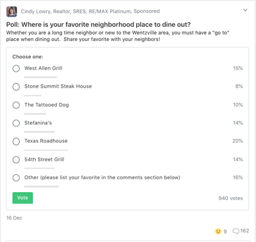This screenshot has width=256, height=242.
Task: Click the smiley reaction icon
Action: (218, 231)
